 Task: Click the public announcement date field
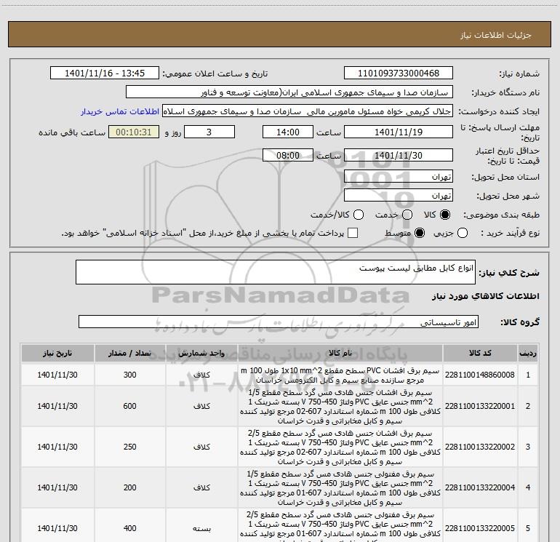tap(104, 73)
